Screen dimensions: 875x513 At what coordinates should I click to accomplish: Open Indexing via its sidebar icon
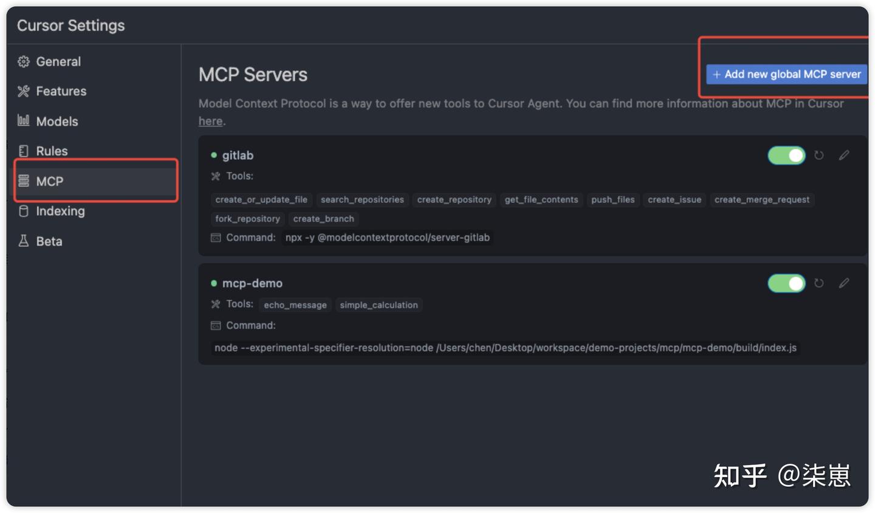click(23, 211)
